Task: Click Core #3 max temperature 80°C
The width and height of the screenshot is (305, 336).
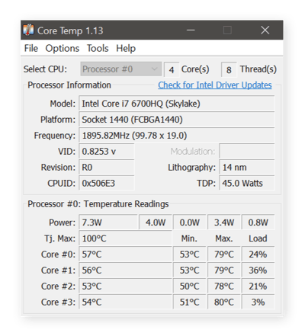Action: (224, 302)
